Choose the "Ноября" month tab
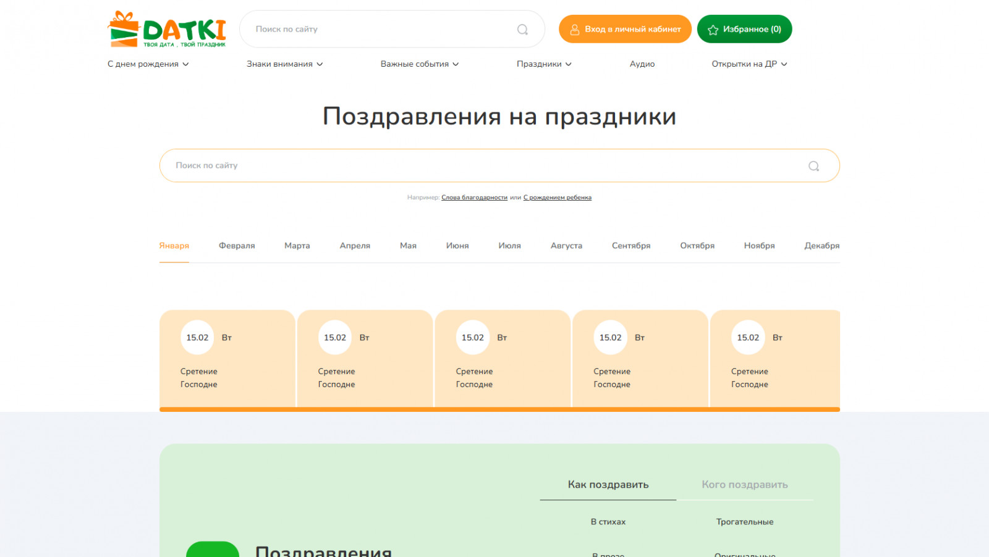The height and width of the screenshot is (557, 989). click(759, 246)
